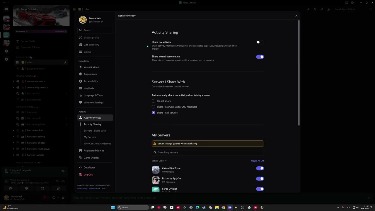Toggle sharing for Forza Official server
Viewport: 375px width, 211px height.
[x=260, y=189]
